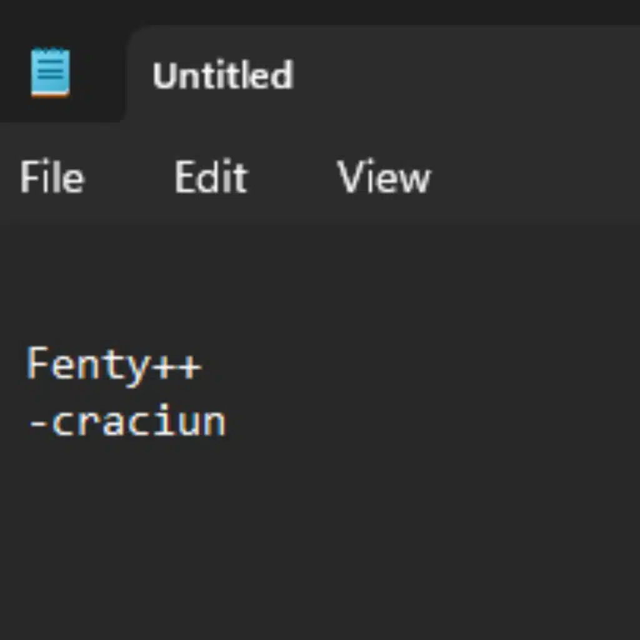This screenshot has height=640, width=640.
Task: Place the cursor after the final "n" in "-craciun"
Action: pos(227,422)
